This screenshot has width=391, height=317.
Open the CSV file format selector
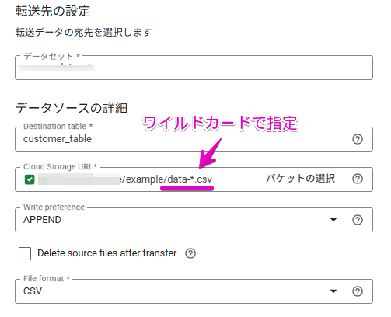[194, 291]
